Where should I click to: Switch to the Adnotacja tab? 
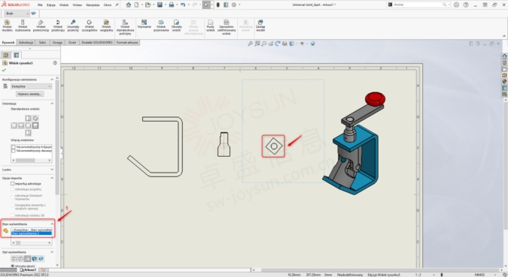pos(26,42)
